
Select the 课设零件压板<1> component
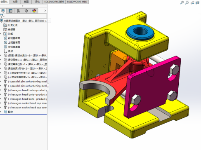pos(25,64)
